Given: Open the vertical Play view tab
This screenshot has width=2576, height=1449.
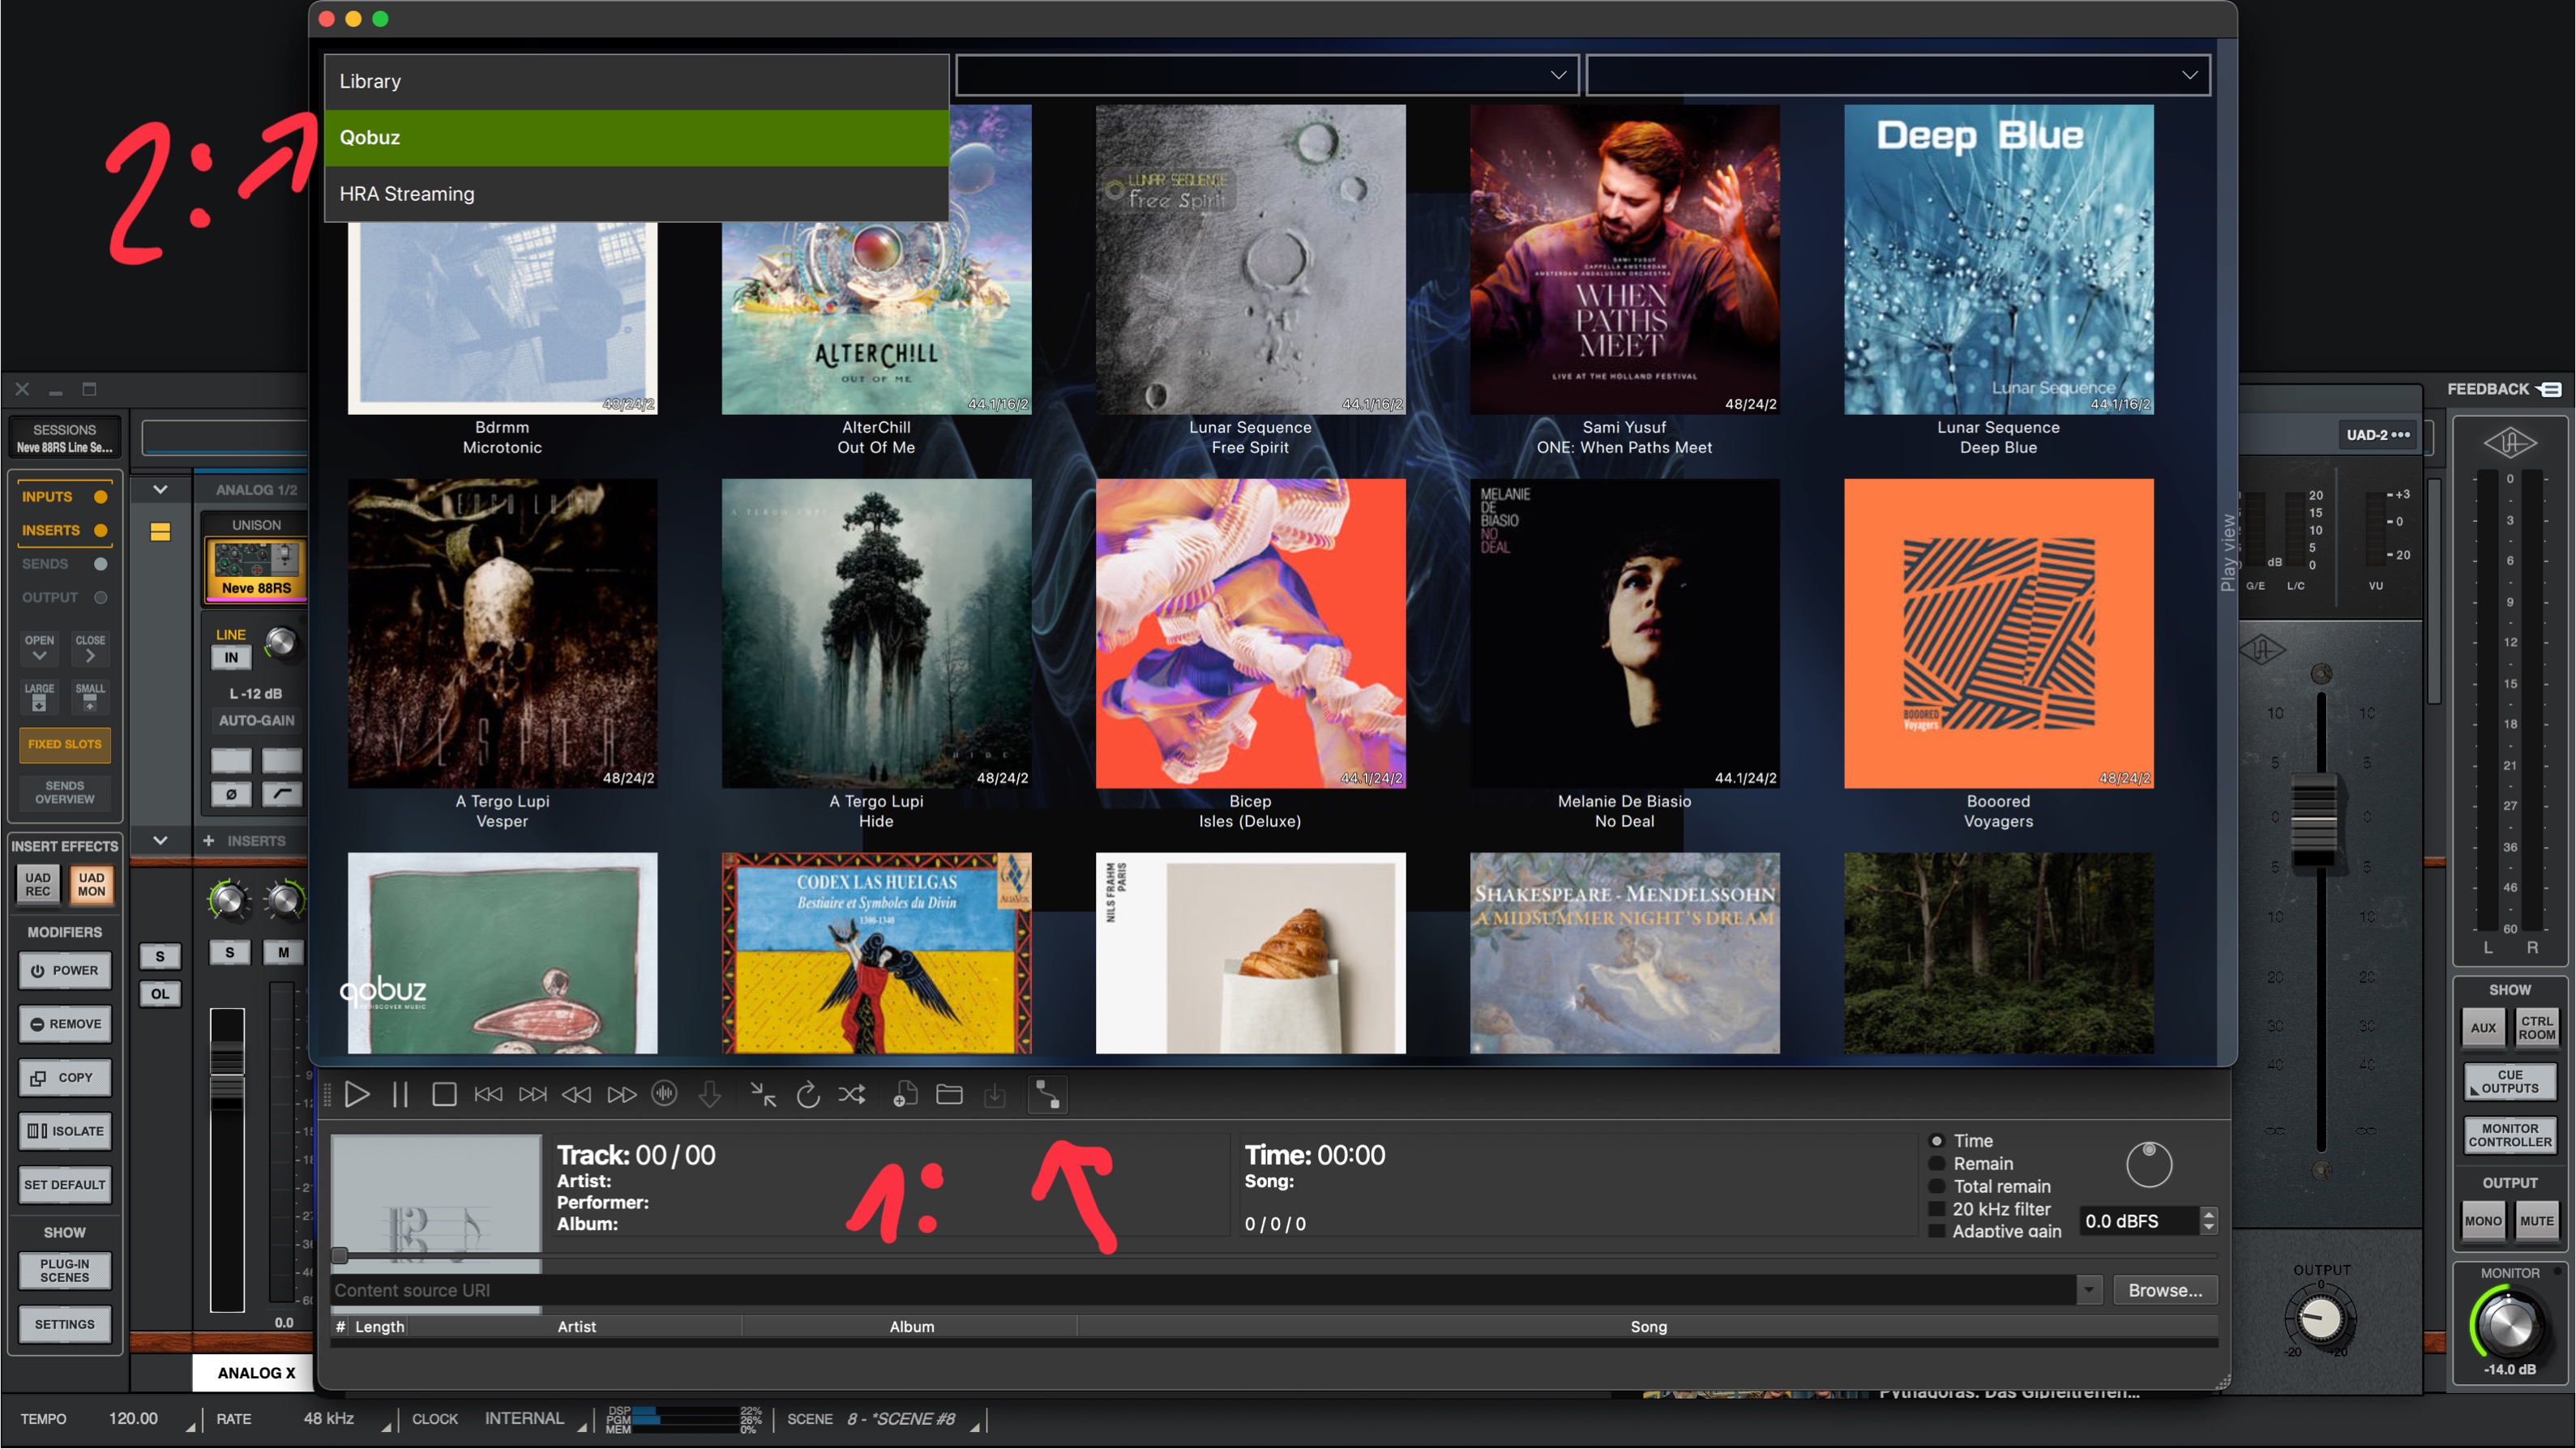Looking at the screenshot, I should 2227,553.
